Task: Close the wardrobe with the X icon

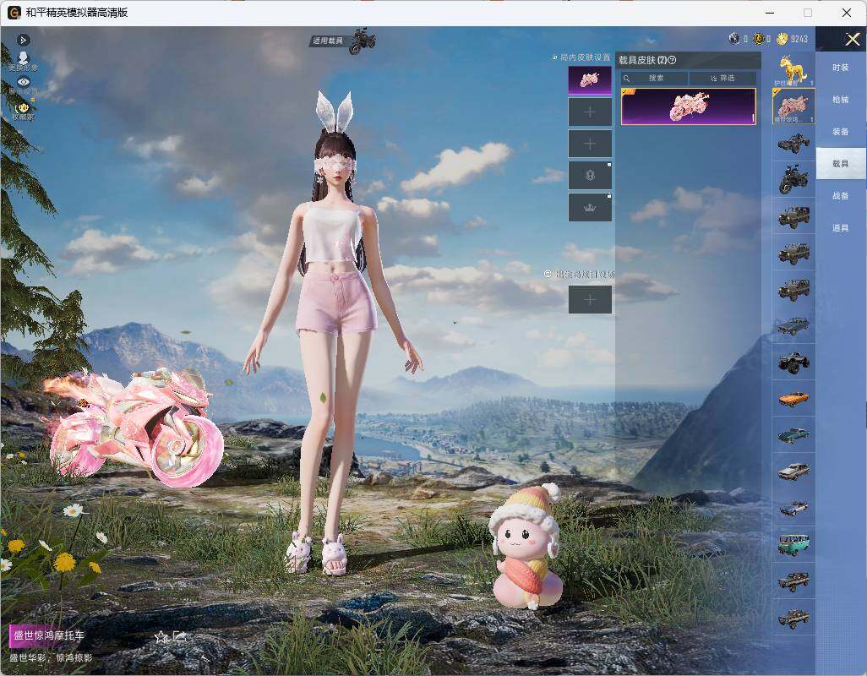Action: 852,39
